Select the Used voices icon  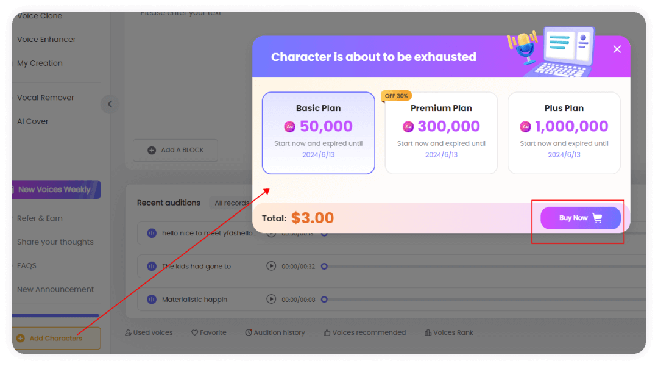(129, 332)
